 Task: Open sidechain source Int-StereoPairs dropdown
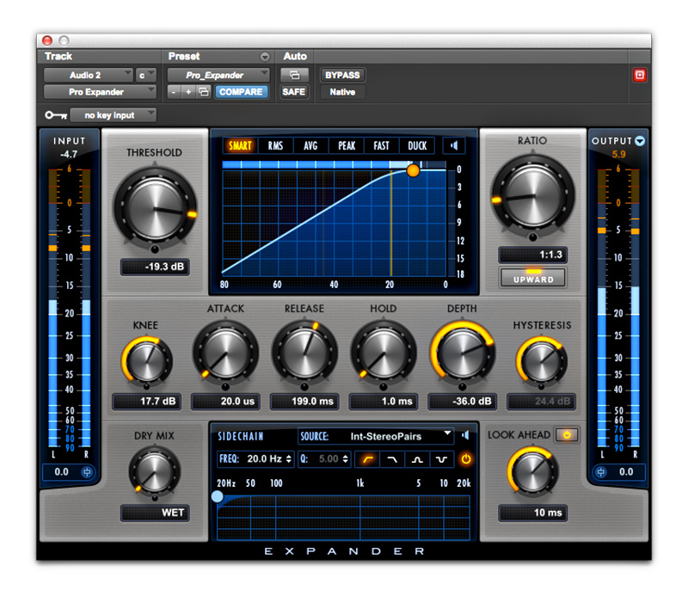(x=376, y=436)
